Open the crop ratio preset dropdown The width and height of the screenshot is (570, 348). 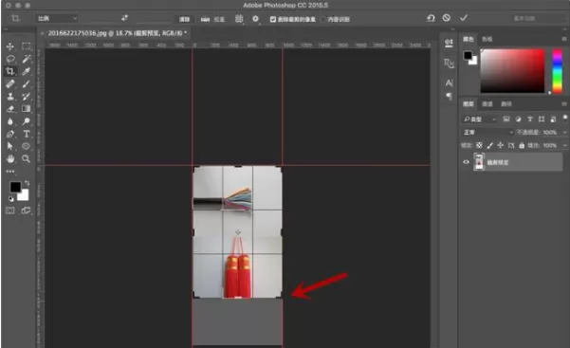point(57,18)
